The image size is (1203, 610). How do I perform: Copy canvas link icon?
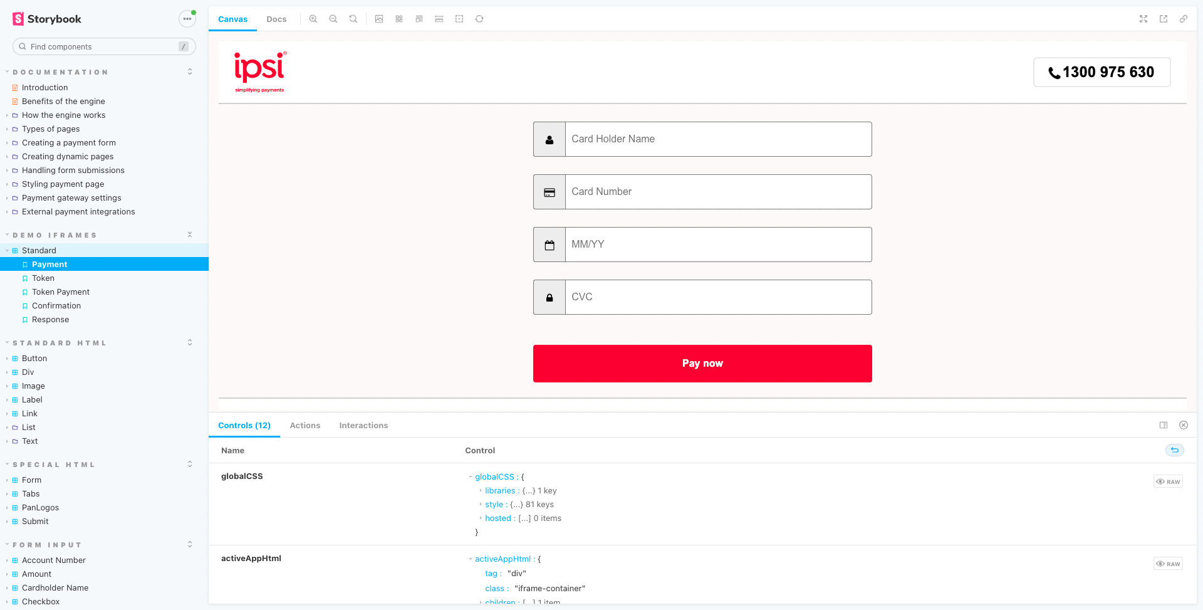1184,19
